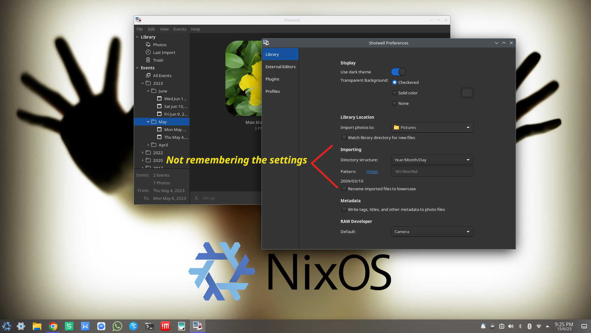The image size is (591, 333).
Task: Click the Photos library icon in Shotwell sidebar
Action: click(x=148, y=45)
